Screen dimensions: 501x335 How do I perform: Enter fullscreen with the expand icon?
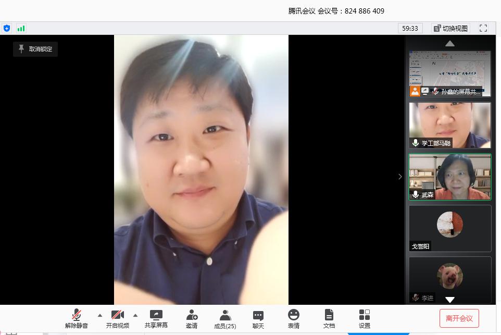[x=483, y=28]
